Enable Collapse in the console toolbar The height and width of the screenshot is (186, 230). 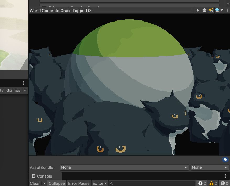[x=57, y=183]
